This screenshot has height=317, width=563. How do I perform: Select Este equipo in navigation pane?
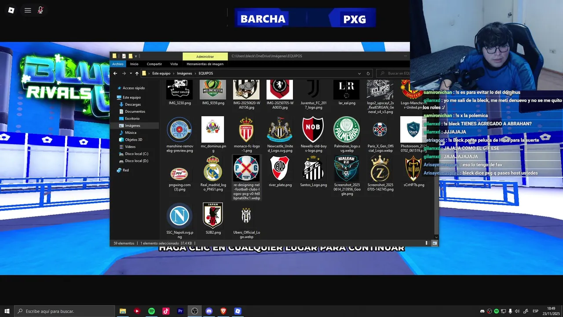coord(132,97)
